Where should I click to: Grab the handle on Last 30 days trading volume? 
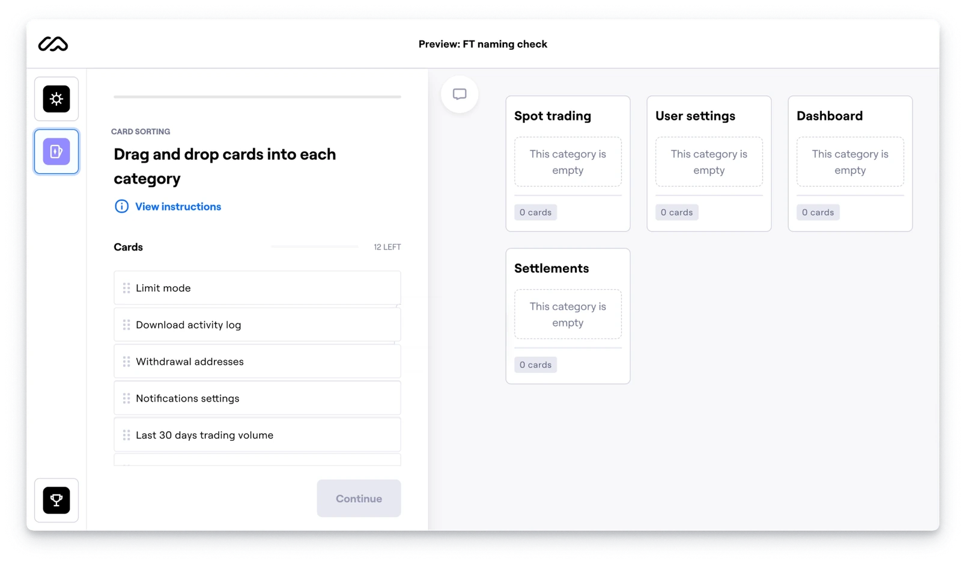(127, 435)
